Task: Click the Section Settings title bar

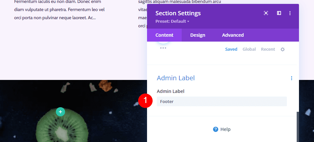Action: point(209,13)
